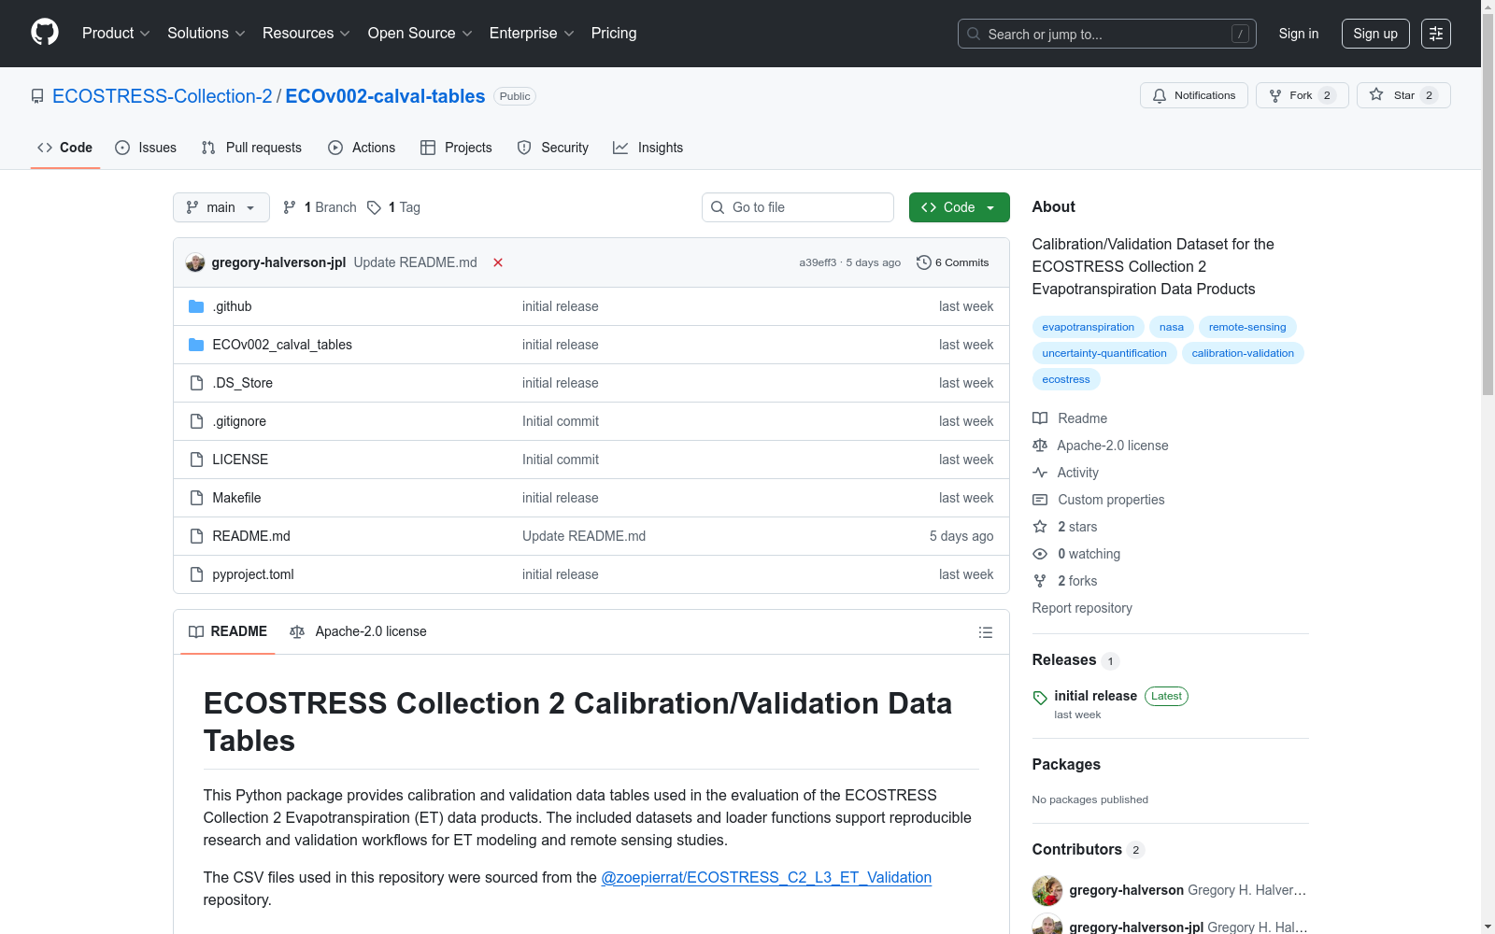Open the Actions tab
Screen dimensions: 1495x934
click(362, 148)
